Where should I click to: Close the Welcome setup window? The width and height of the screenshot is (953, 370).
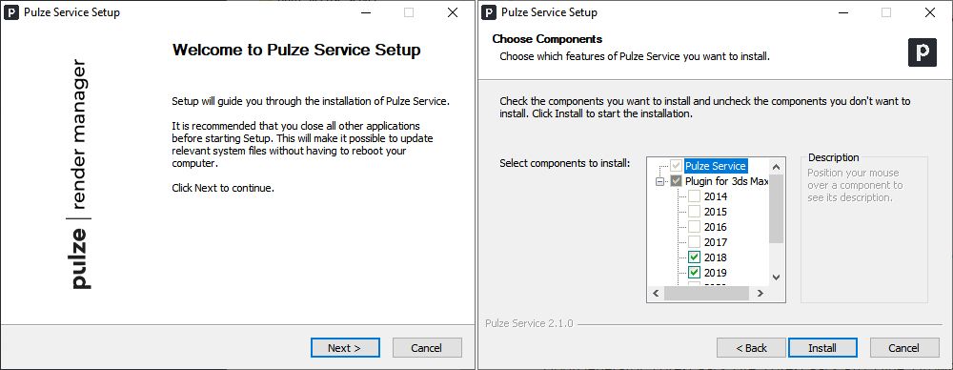(453, 12)
